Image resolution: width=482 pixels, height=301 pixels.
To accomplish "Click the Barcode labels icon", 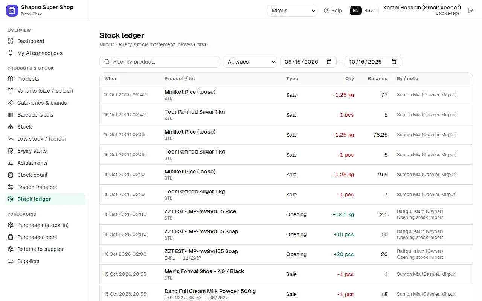I will [11, 115].
